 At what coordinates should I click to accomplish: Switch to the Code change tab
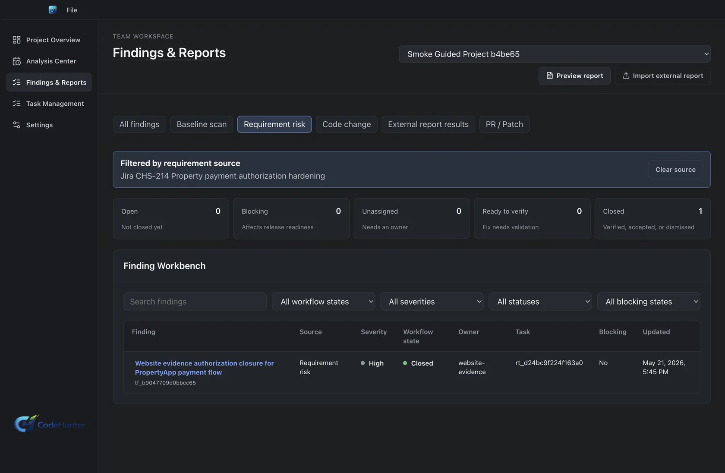[x=347, y=124]
